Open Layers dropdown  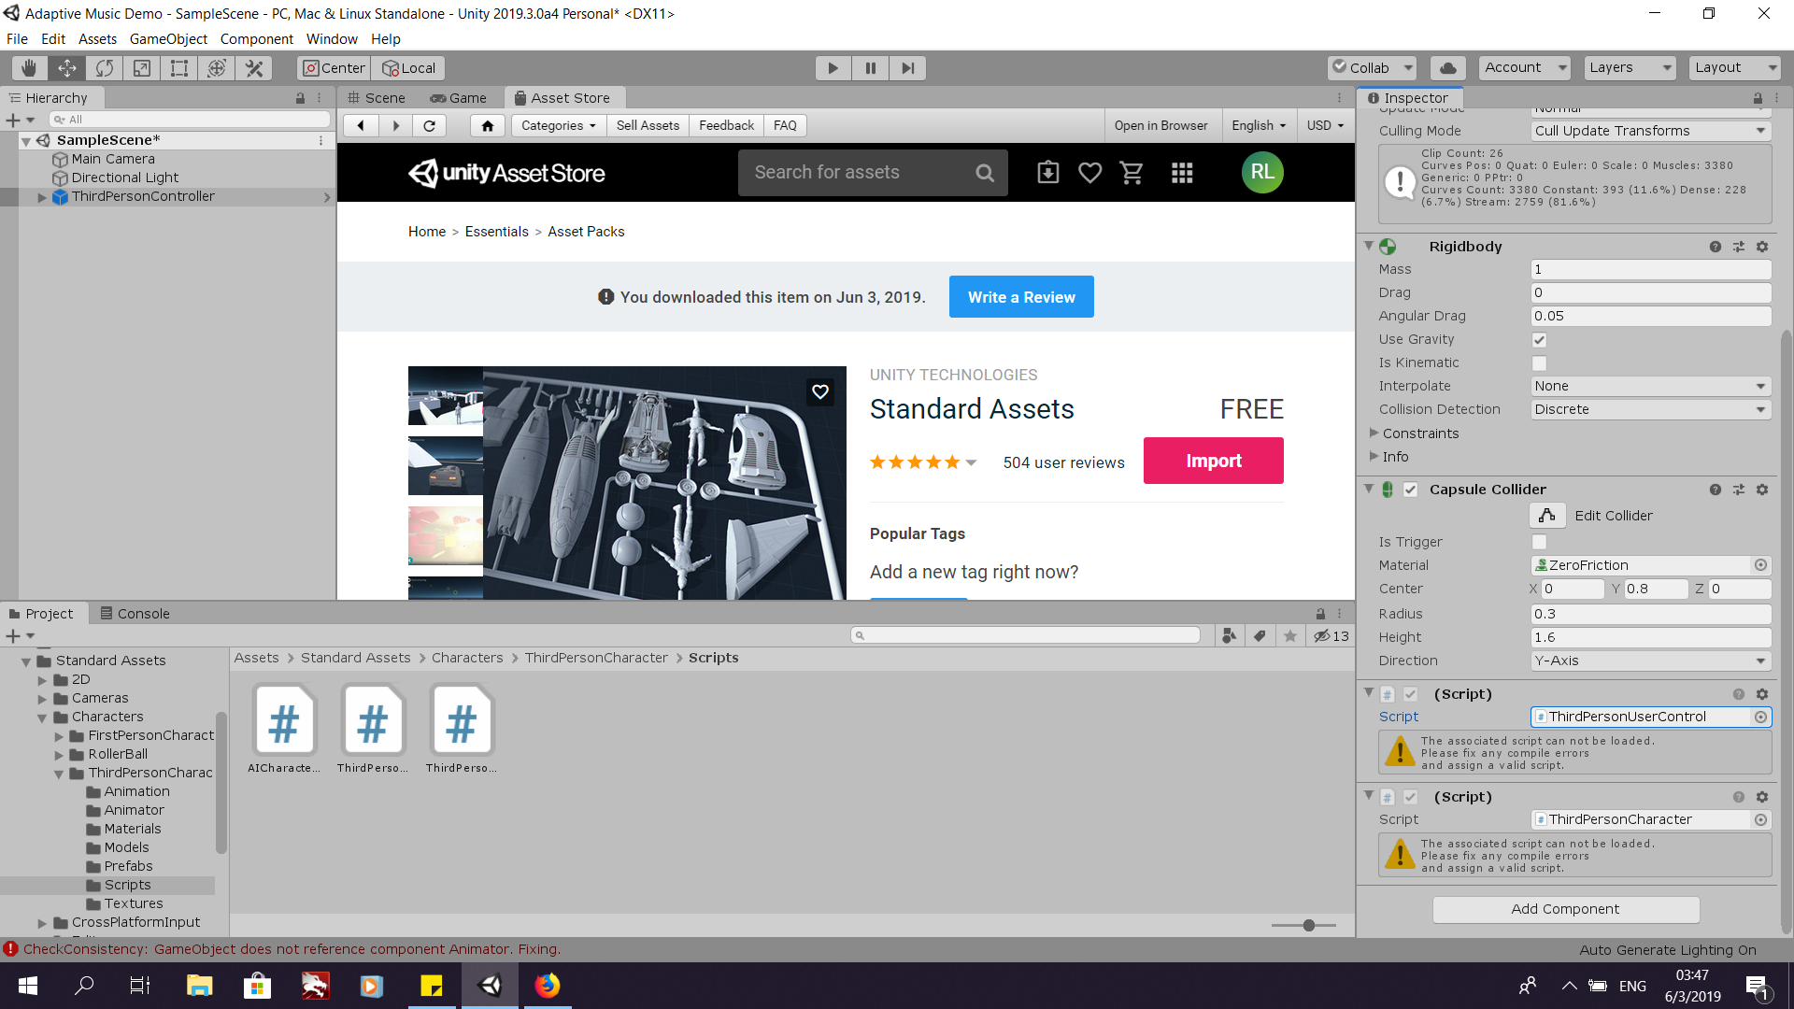point(1630,68)
